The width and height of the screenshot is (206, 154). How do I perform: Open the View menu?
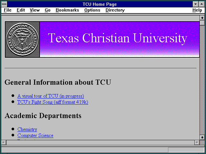click(35, 10)
